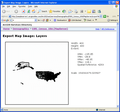The width and height of the screenshot is (120, 112).
Task: Click the Edit document toolbar icon
Action: [x=82, y=12]
